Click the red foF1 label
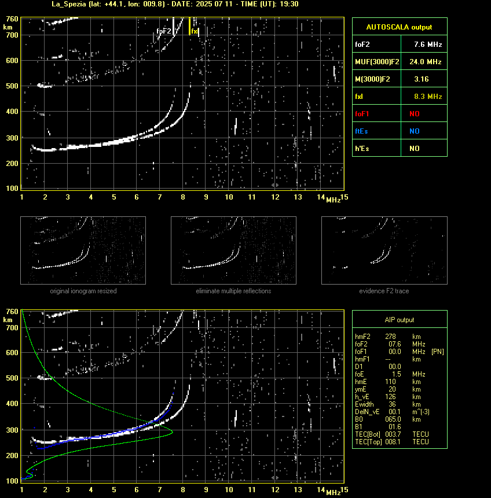The image size is (491, 498). [x=362, y=114]
